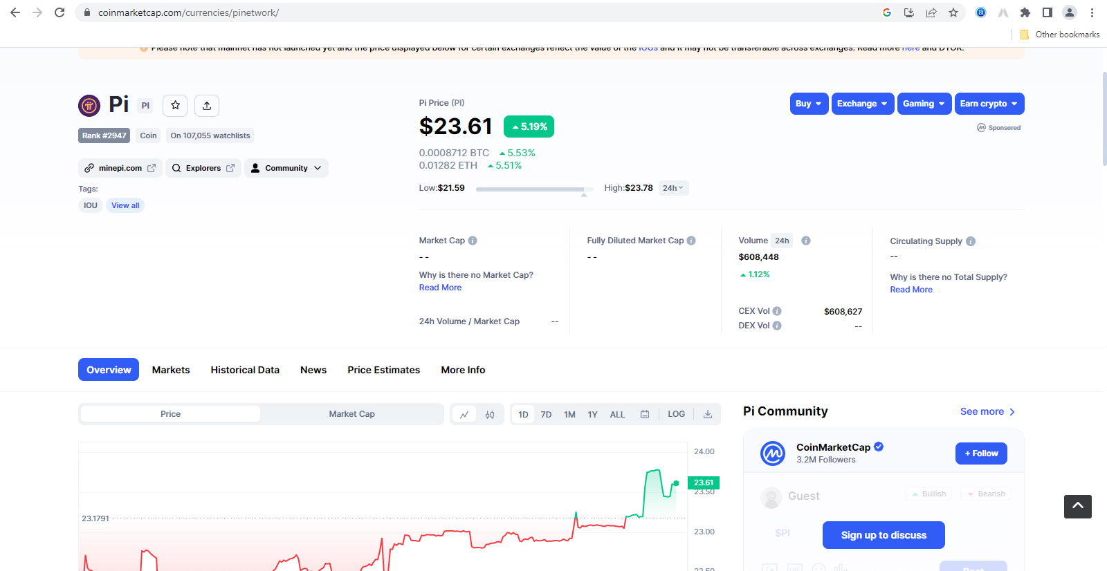The width and height of the screenshot is (1107, 571).
Task: Click See more in Pi Community
Action: [988, 411]
